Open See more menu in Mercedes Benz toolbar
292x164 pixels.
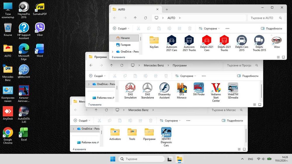tap(188, 121)
